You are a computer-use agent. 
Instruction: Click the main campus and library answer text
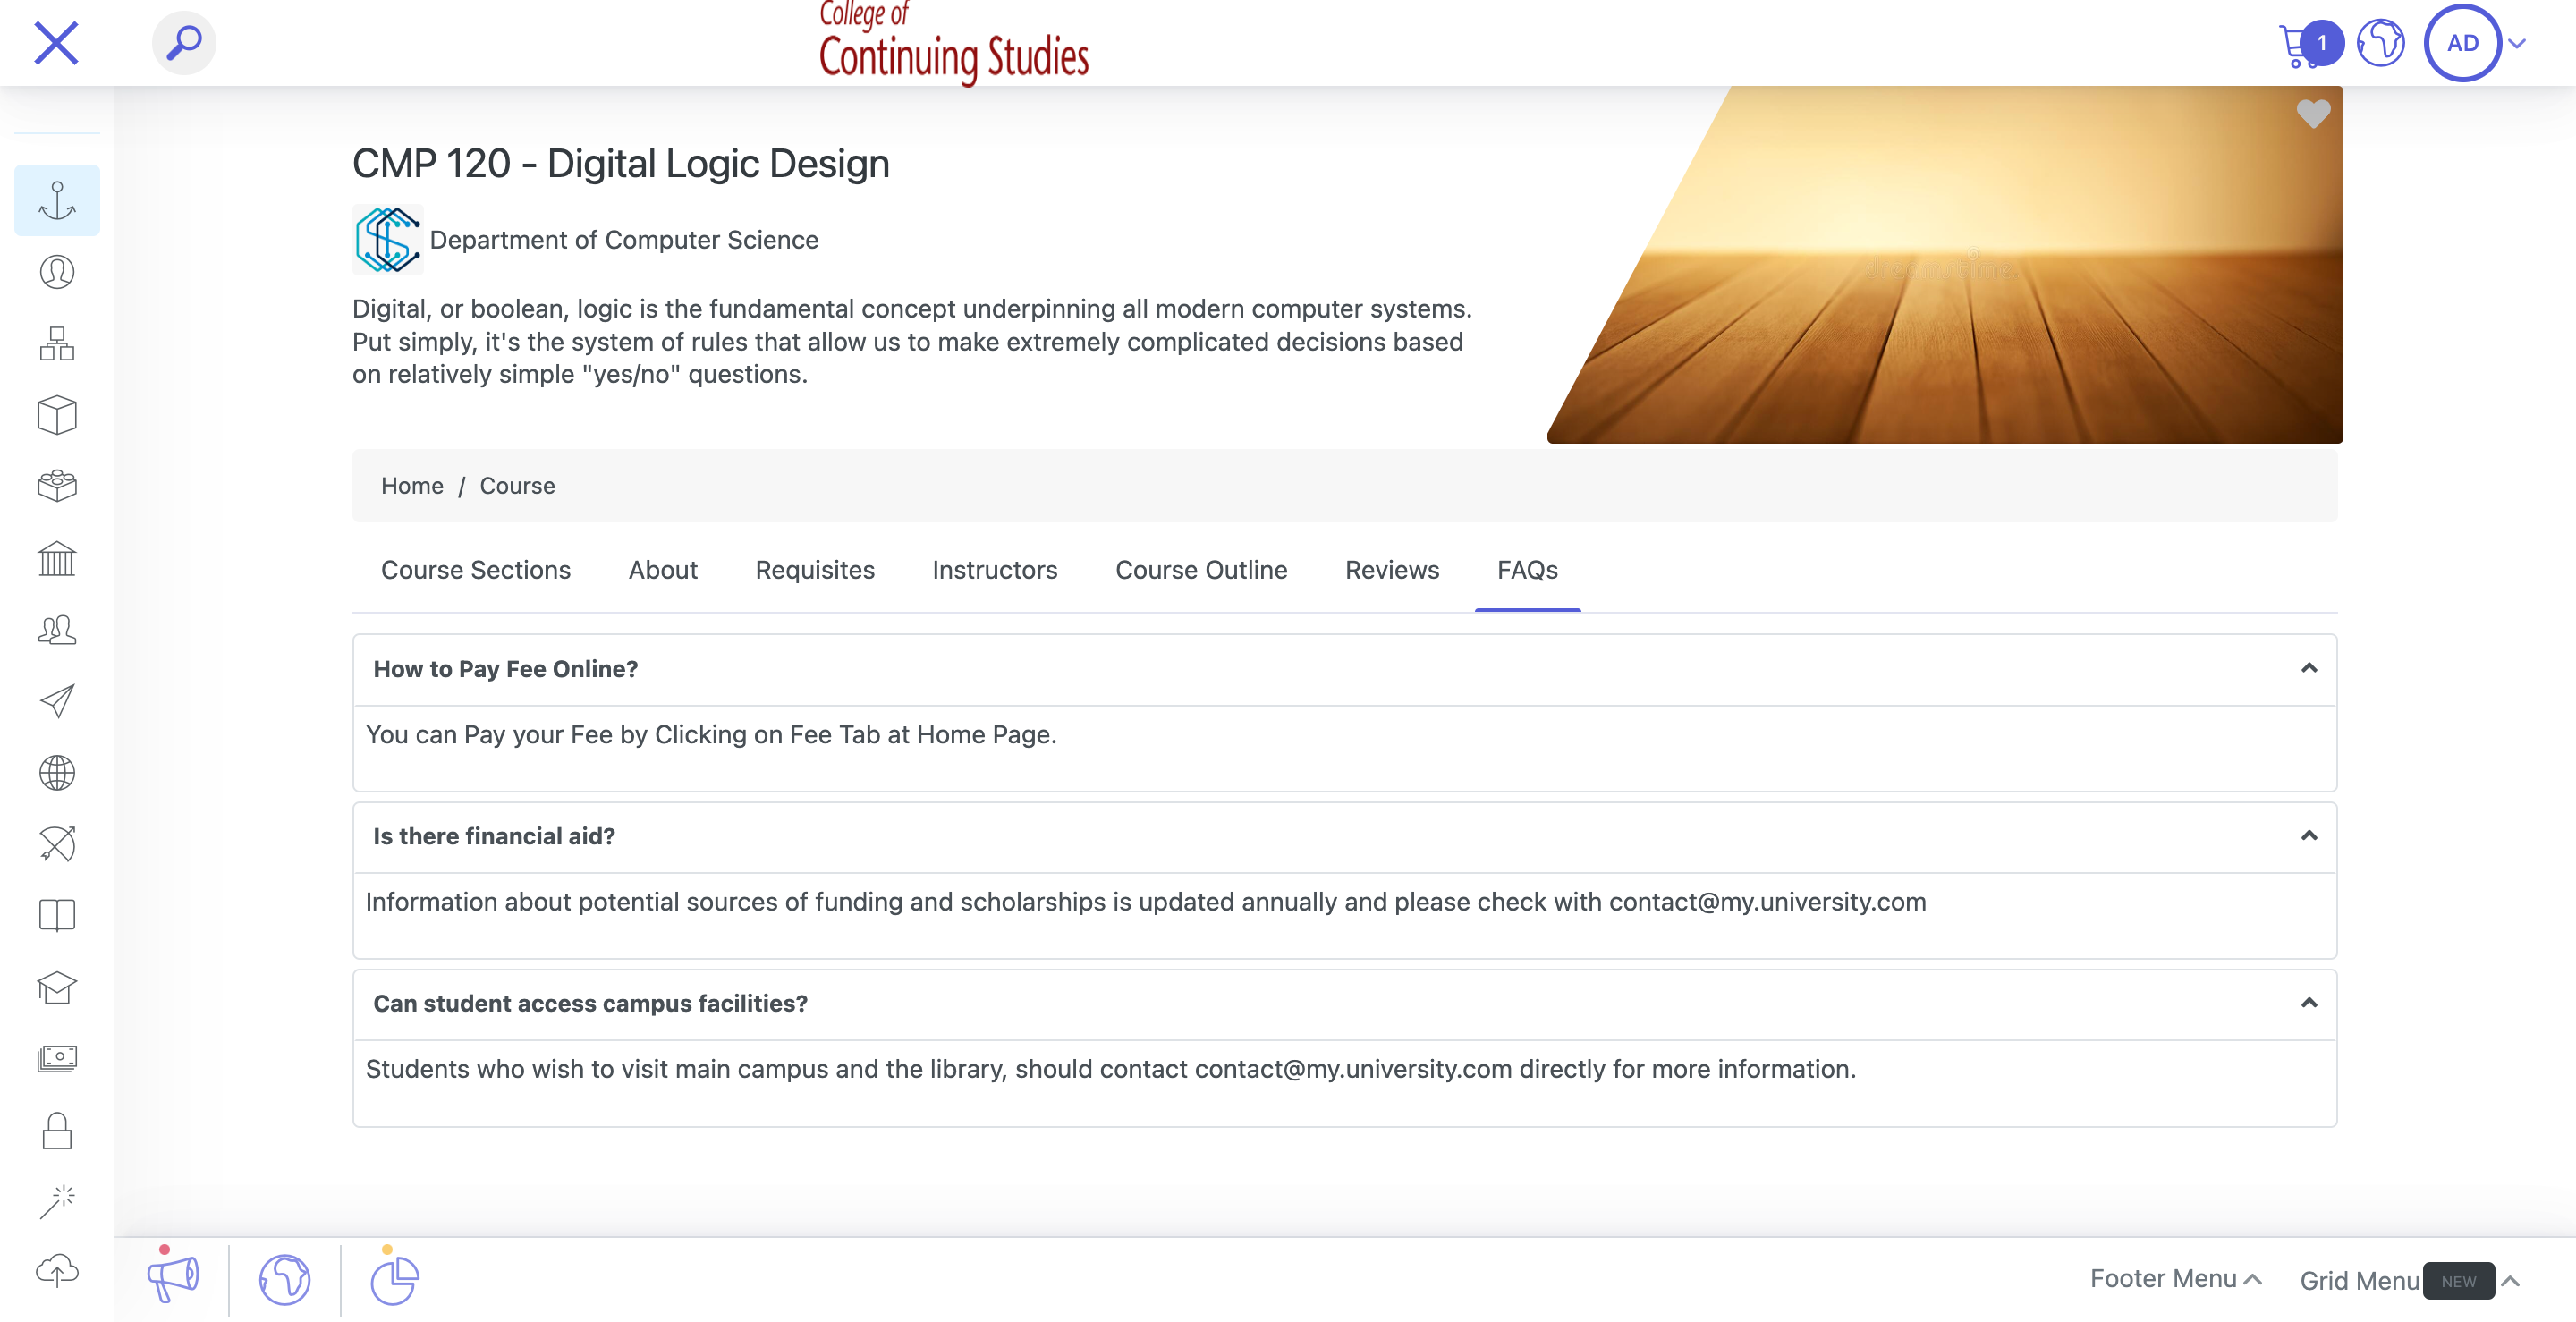(1111, 1068)
